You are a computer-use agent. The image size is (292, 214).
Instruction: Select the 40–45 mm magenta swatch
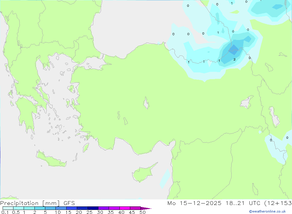[125, 208]
